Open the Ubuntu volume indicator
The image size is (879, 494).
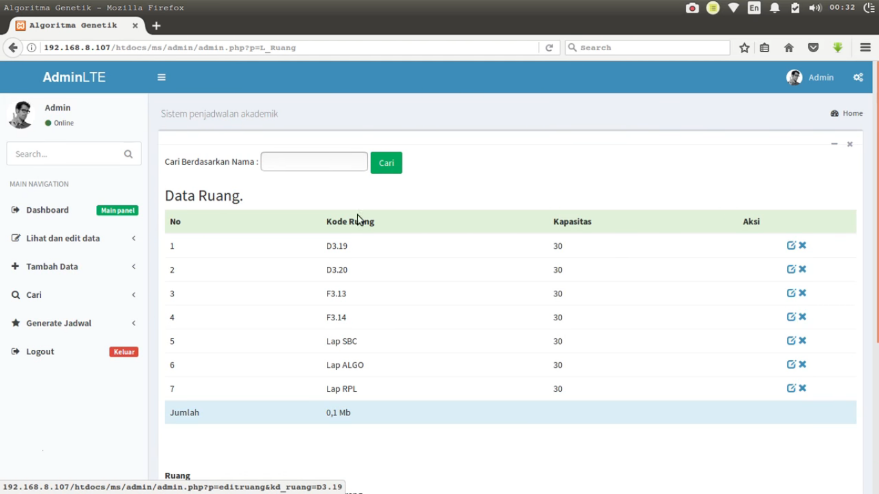click(x=815, y=8)
